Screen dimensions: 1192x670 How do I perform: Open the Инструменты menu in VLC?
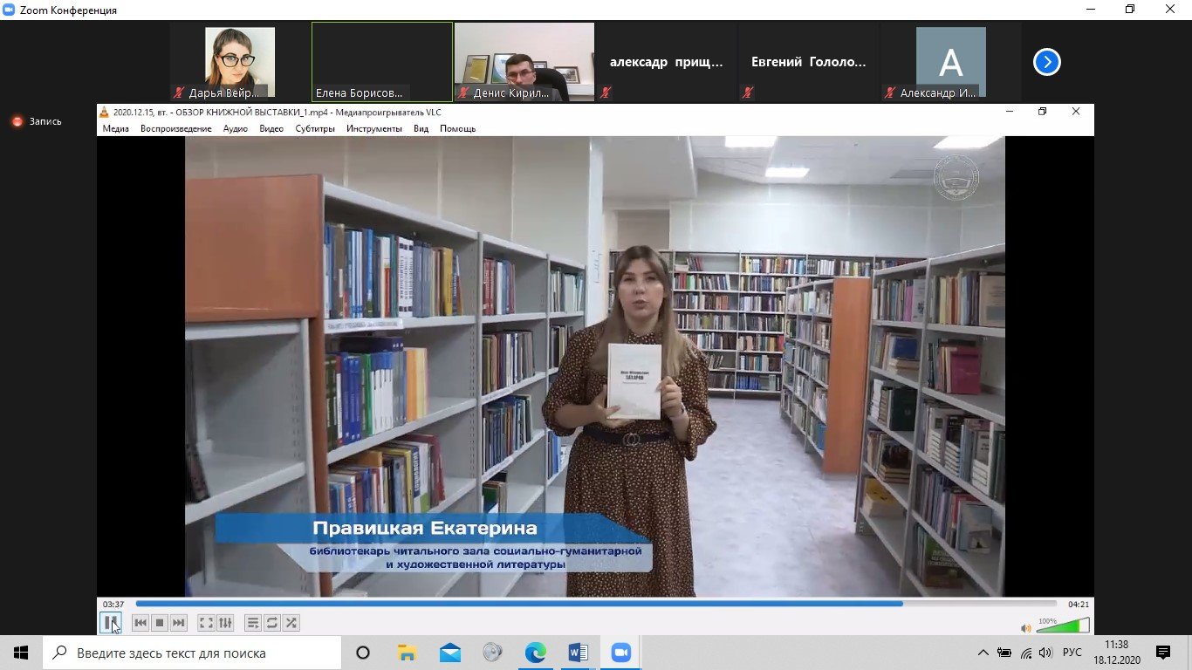click(x=373, y=128)
